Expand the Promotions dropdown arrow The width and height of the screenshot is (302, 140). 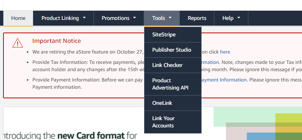pos(135,18)
